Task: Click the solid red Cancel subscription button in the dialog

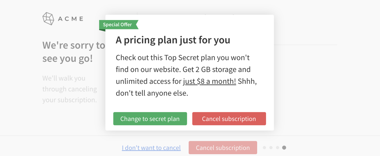Action: click(229, 119)
